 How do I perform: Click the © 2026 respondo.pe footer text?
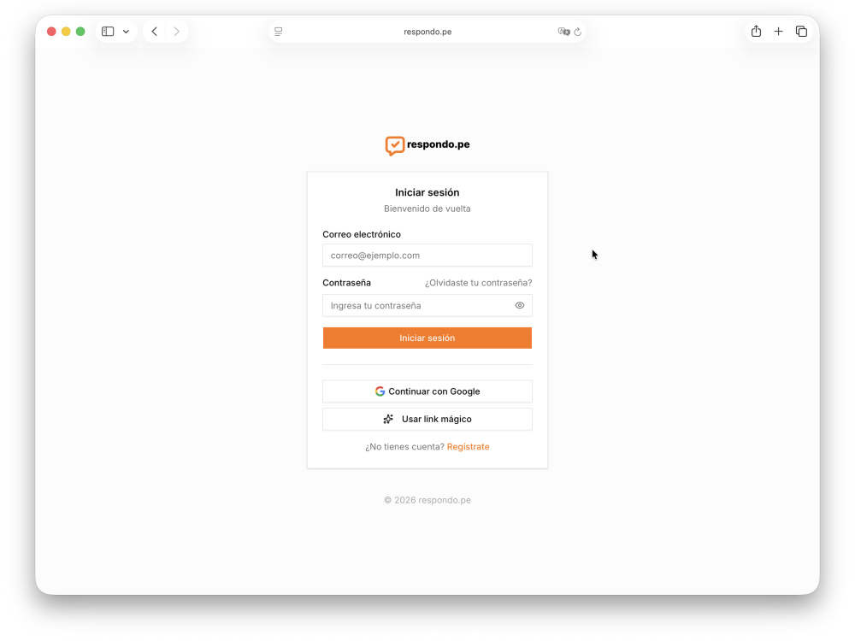[427, 500]
